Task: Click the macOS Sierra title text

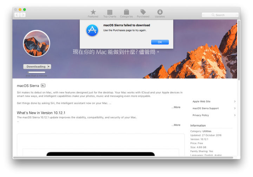Action: pos(28,86)
